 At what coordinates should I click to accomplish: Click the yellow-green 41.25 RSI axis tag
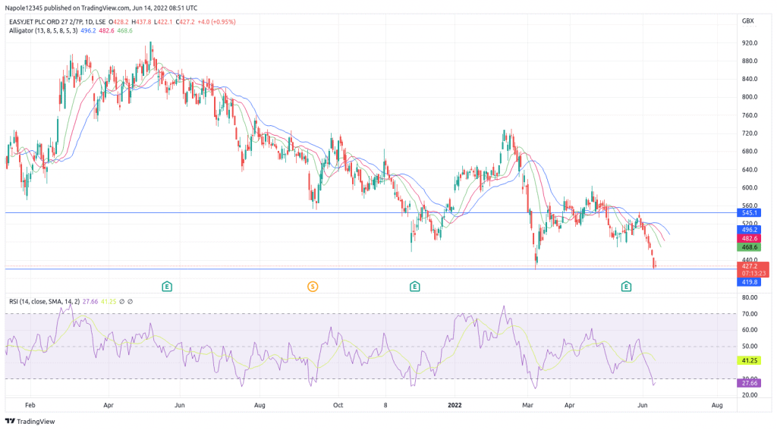point(749,361)
